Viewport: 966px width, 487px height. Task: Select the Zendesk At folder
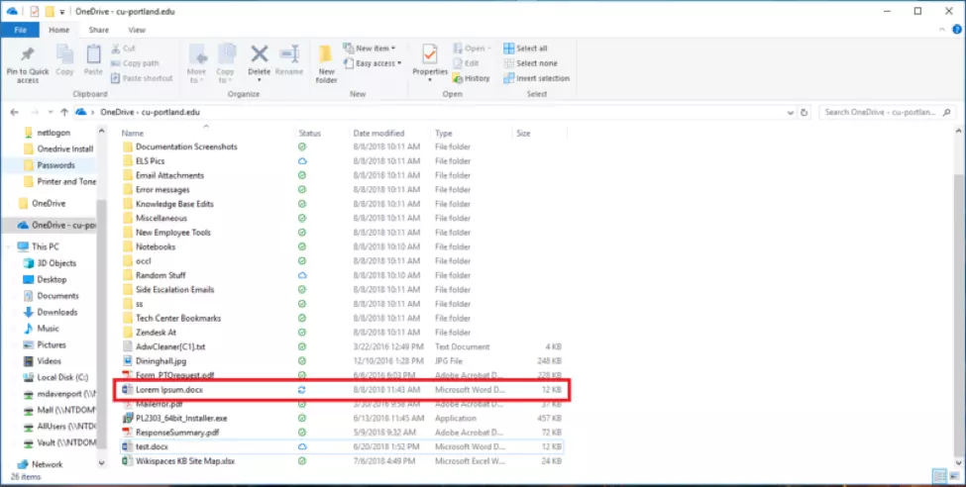(x=341, y=333)
